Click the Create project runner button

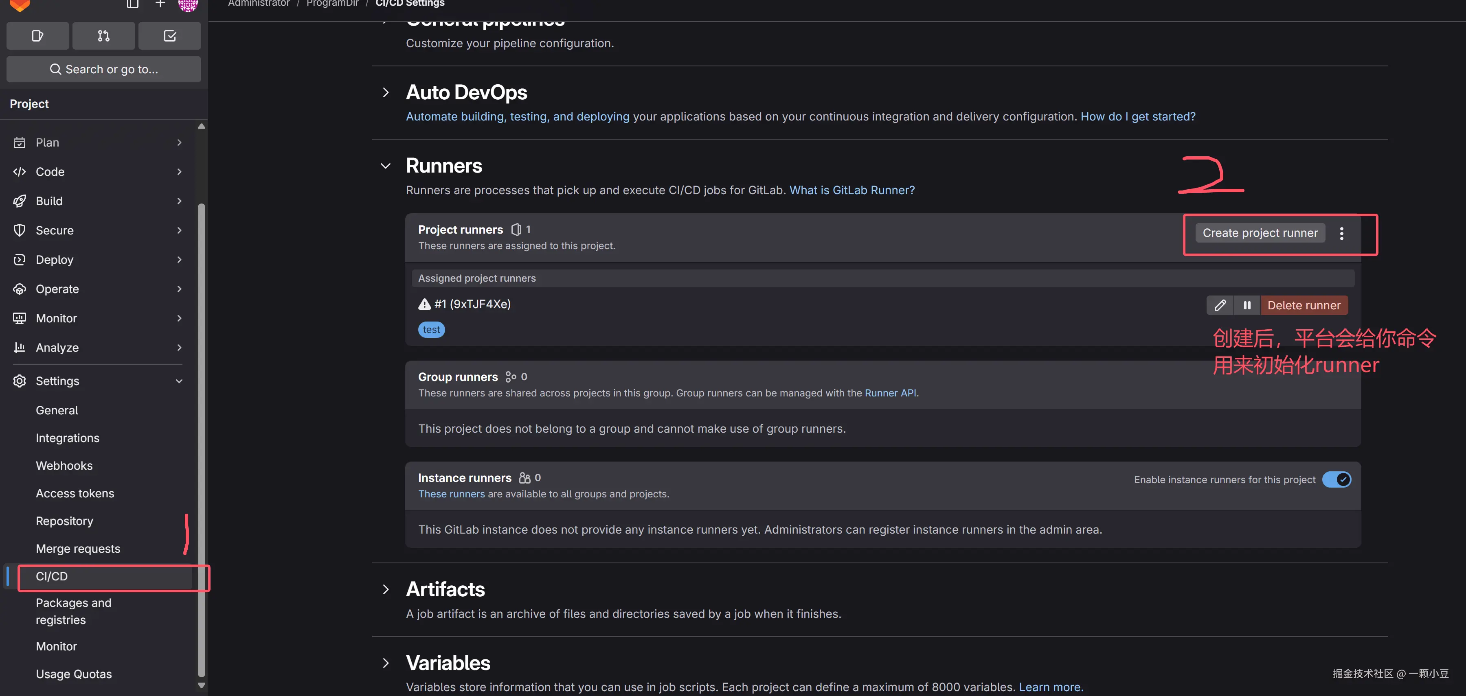tap(1260, 233)
